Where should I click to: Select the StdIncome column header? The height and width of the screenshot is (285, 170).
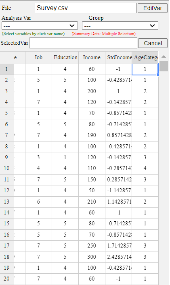tap(118, 58)
